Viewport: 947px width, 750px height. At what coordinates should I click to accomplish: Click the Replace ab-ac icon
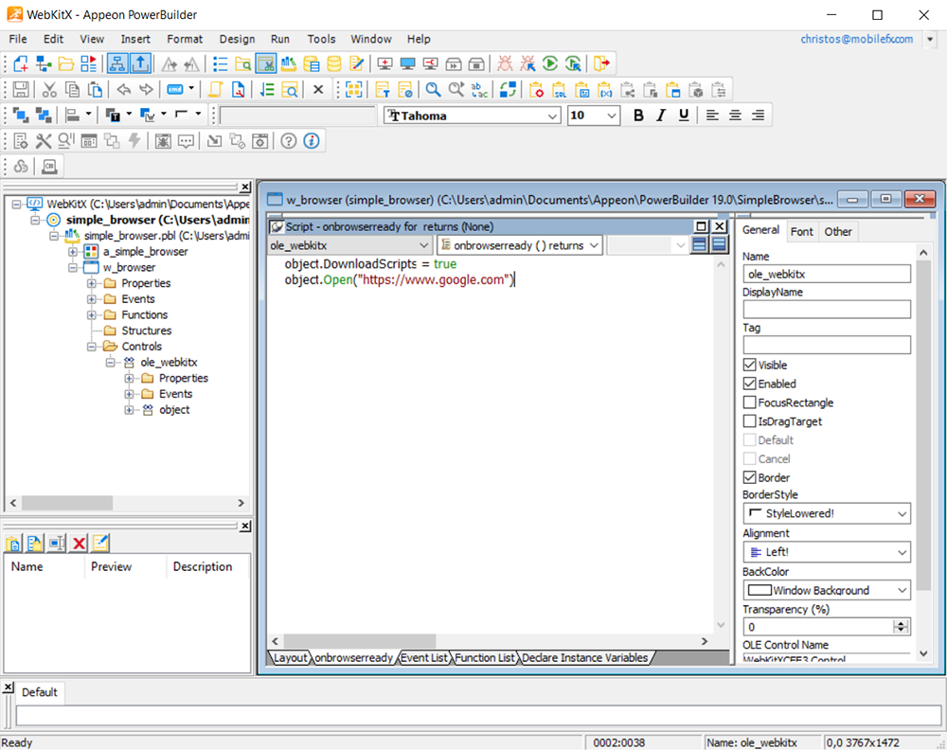coord(479,90)
